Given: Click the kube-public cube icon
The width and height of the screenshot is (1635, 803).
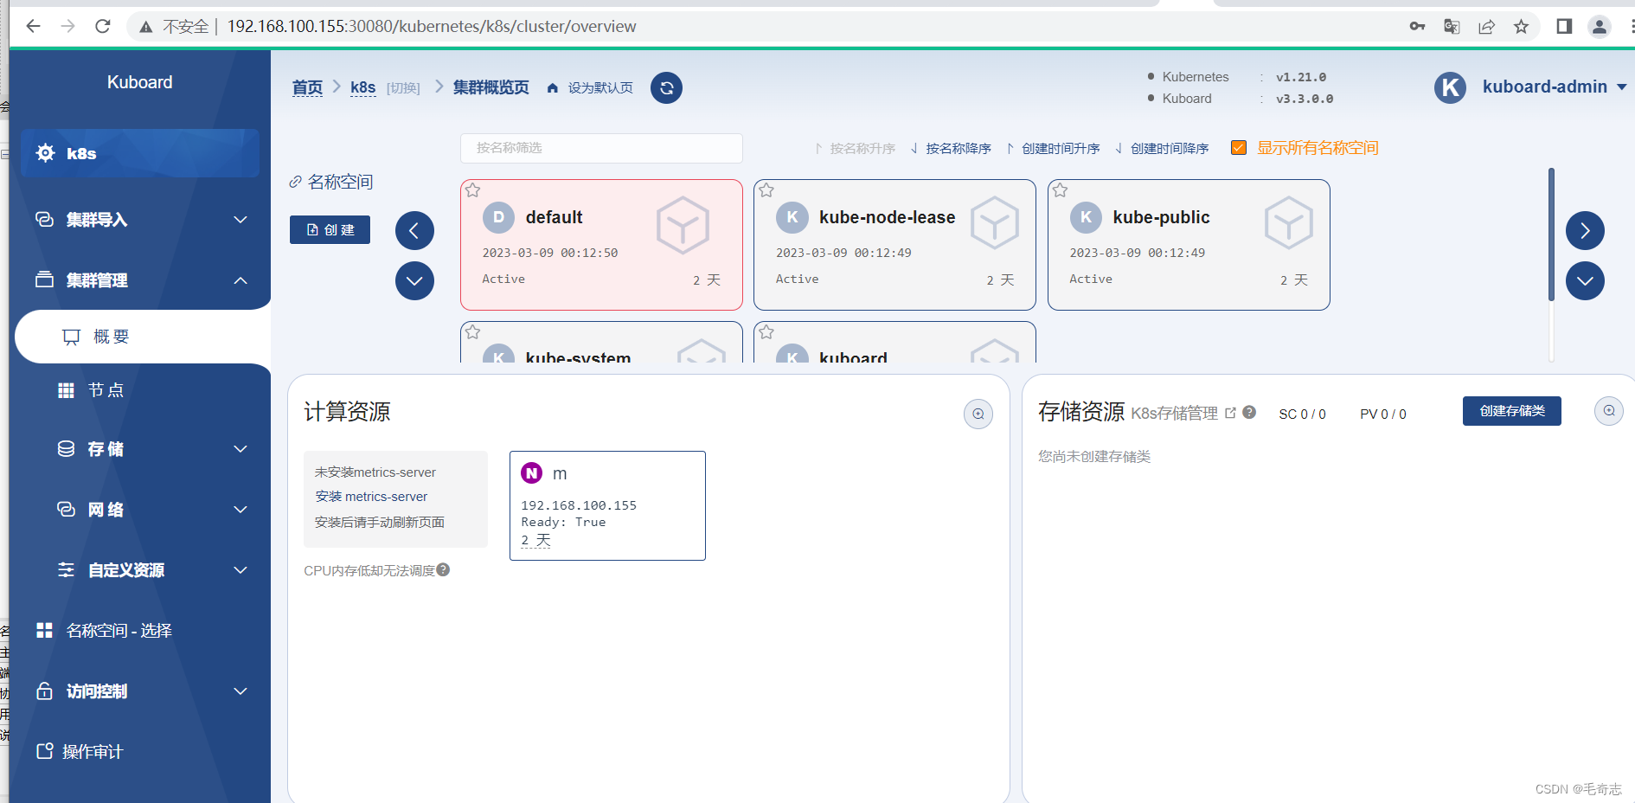Looking at the screenshot, I should click(1289, 223).
